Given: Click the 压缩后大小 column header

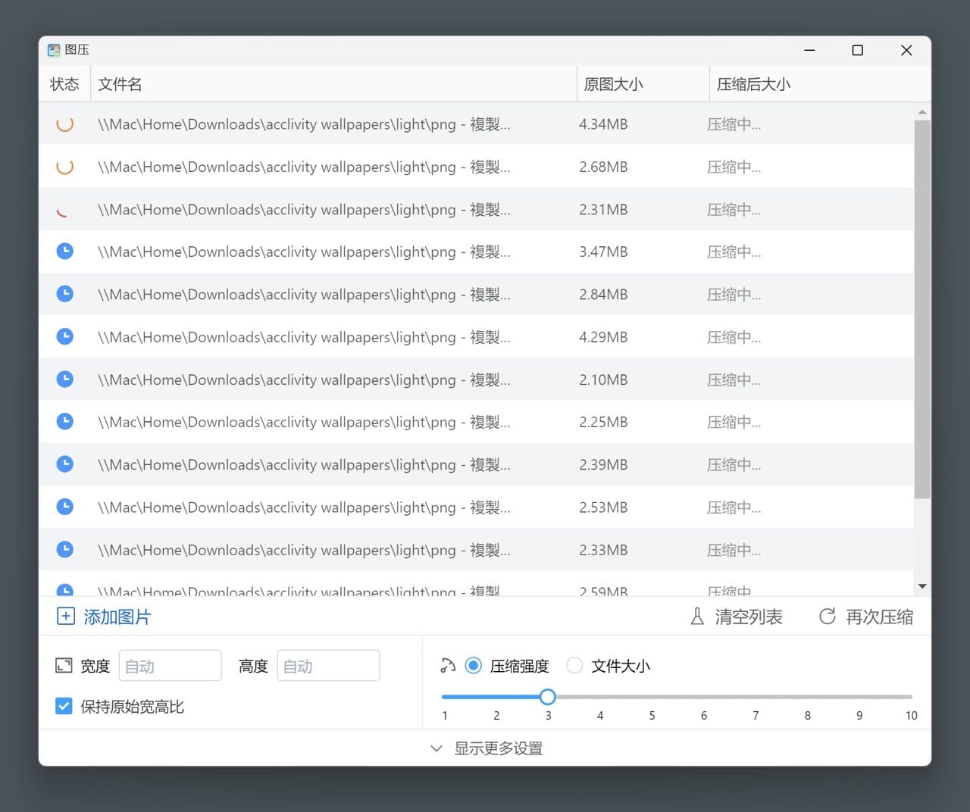Looking at the screenshot, I should tap(820, 84).
